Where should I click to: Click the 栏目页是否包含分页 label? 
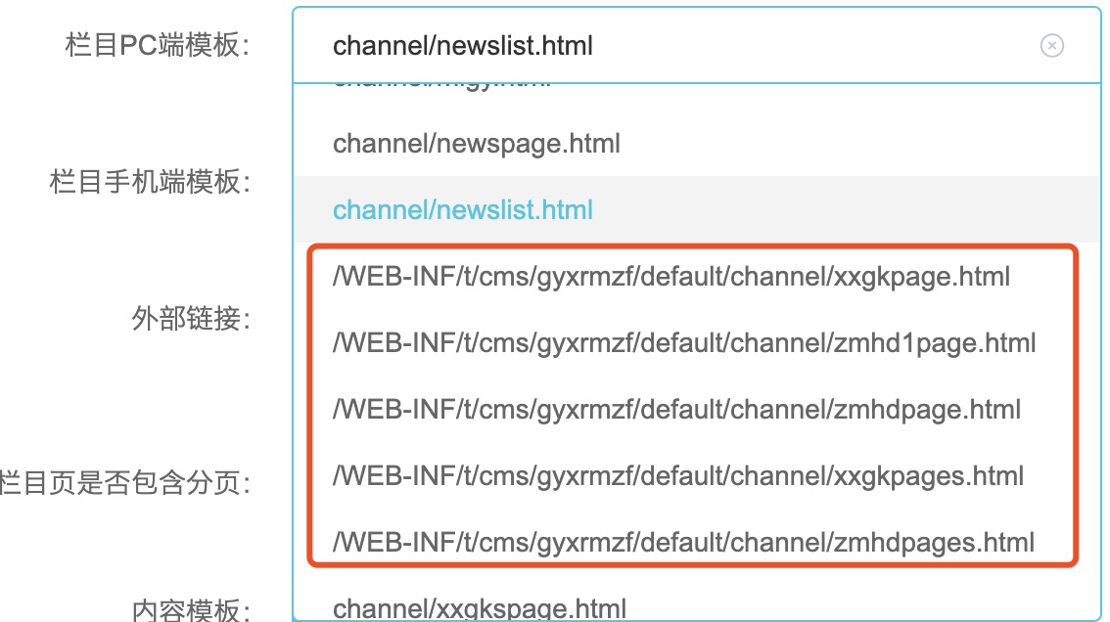(x=125, y=483)
